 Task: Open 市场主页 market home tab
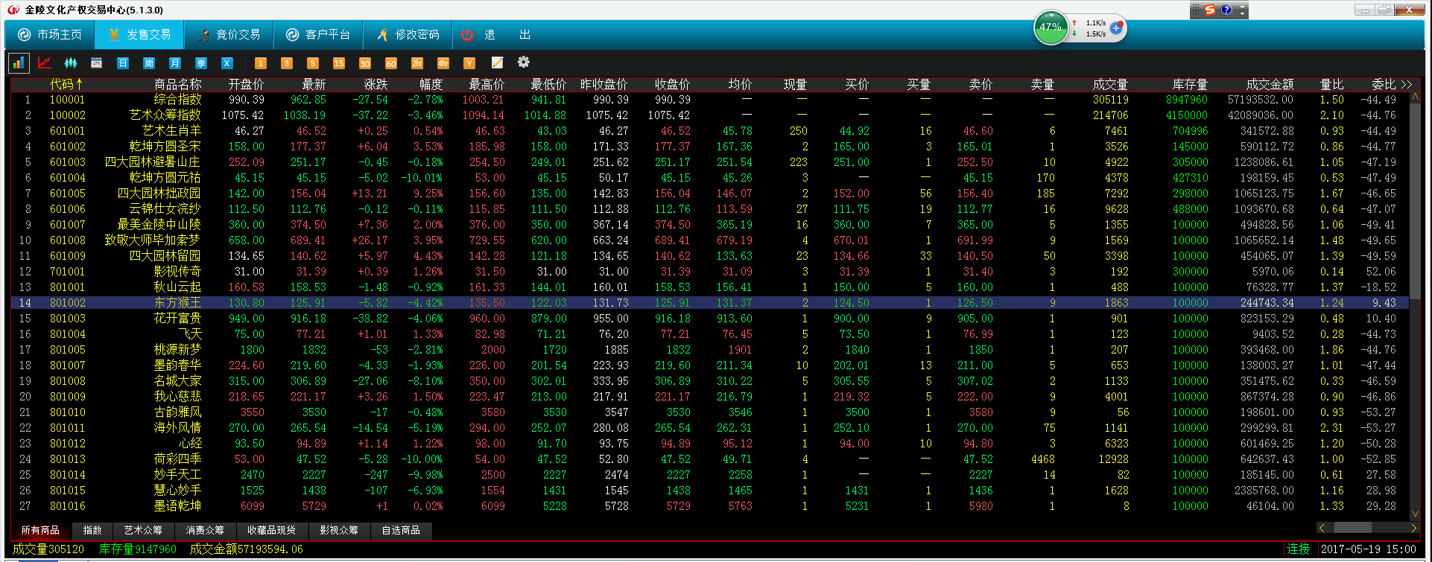point(50,35)
